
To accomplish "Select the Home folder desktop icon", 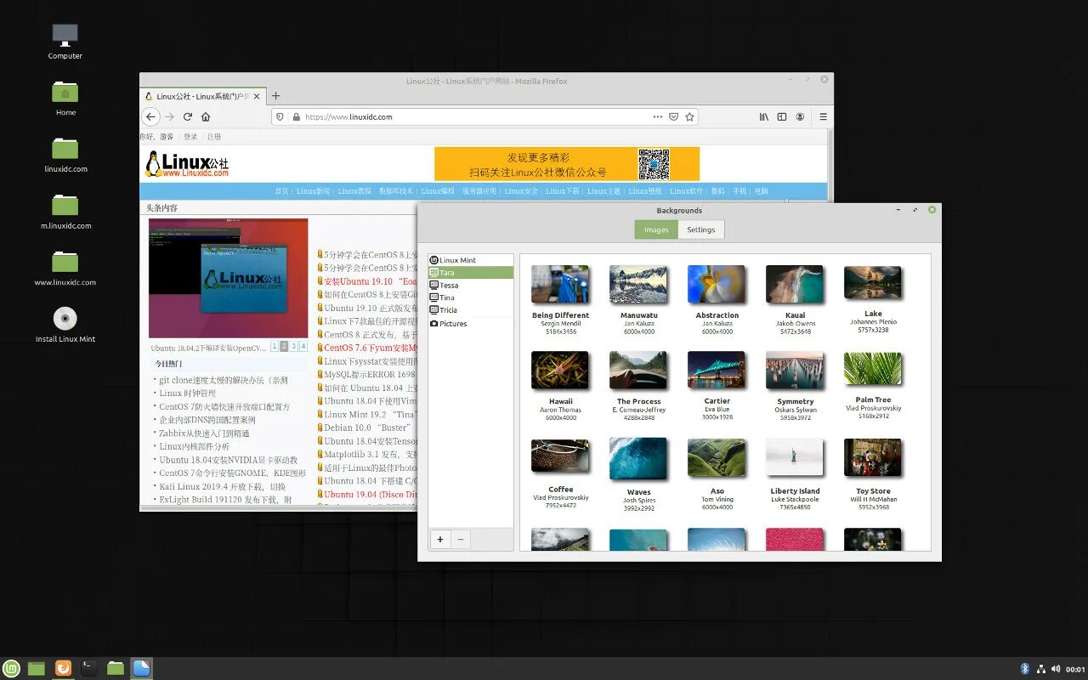I will click(x=65, y=99).
